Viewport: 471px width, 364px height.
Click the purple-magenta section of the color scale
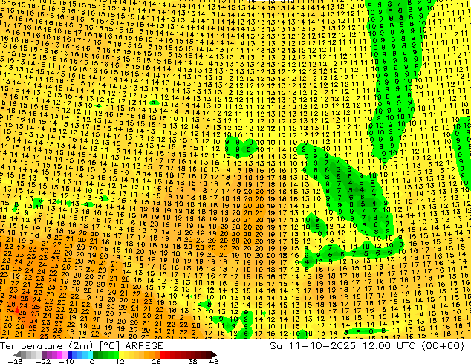click(x=54, y=354)
